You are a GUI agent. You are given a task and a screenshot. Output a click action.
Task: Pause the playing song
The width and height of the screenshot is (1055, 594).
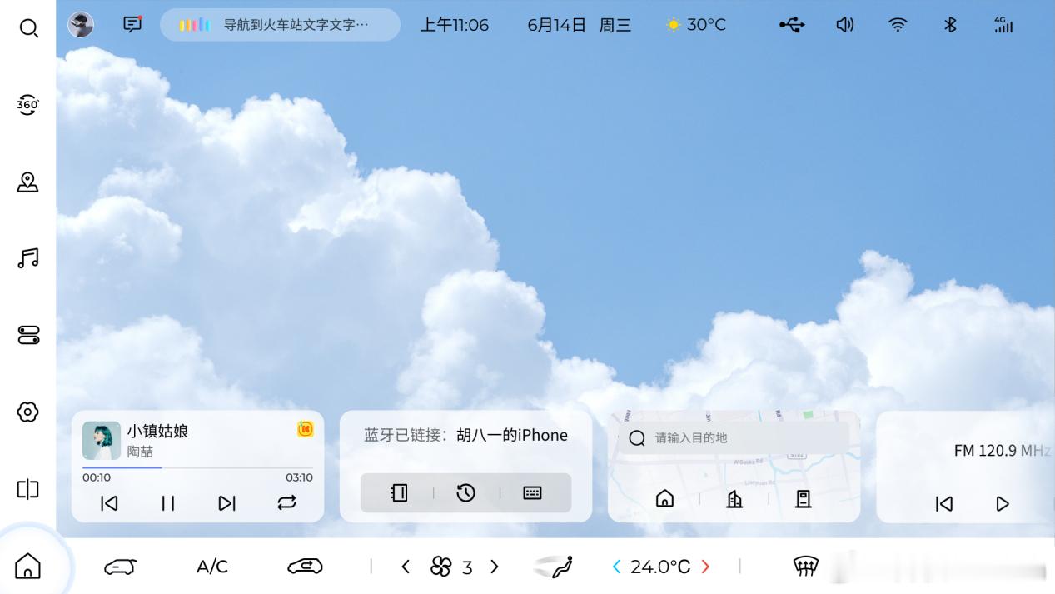168,503
